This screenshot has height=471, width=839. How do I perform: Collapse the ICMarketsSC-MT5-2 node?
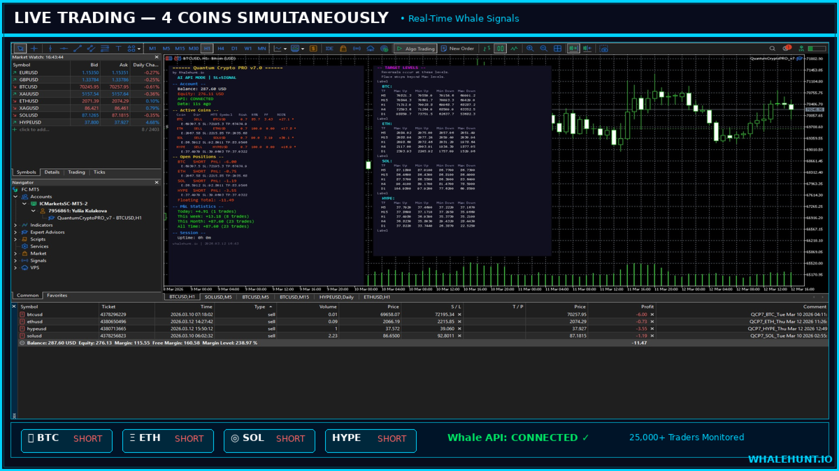[x=24, y=204]
